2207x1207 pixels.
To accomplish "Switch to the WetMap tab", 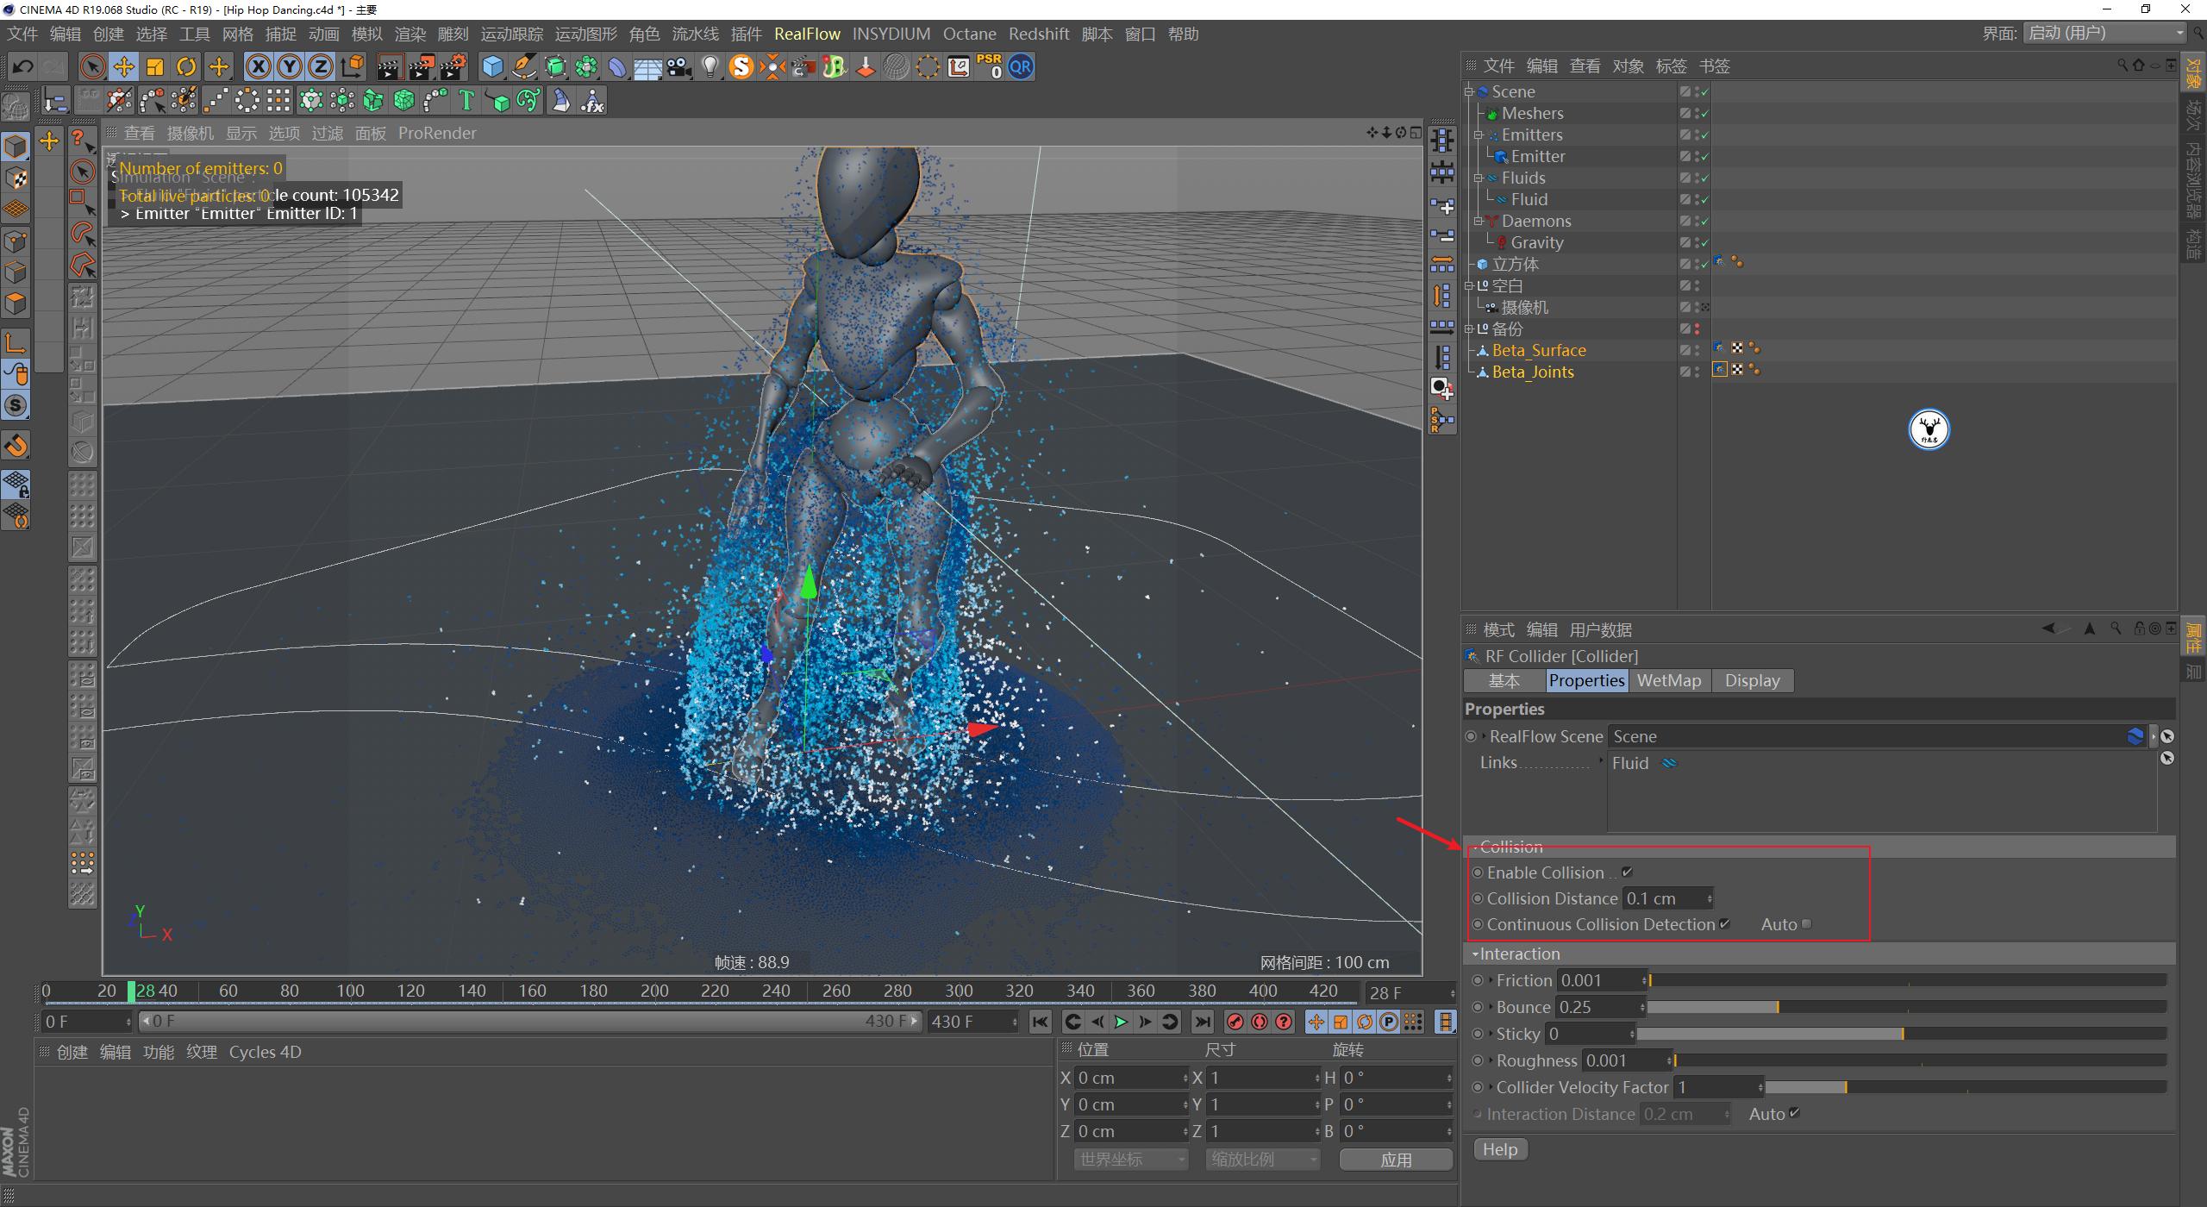I will click(x=1667, y=680).
